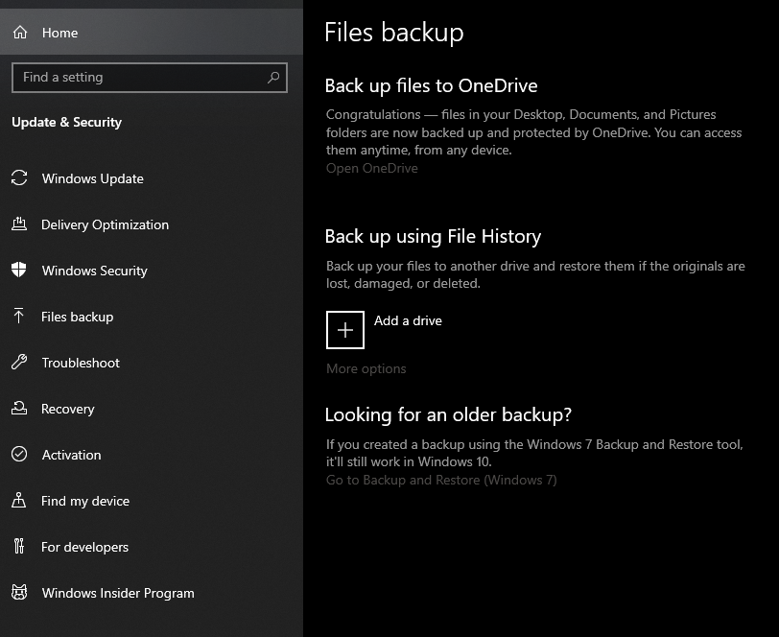The width and height of the screenshot is (779, 637).
Task: Click the Delivery Optimization icon
Action: (19, 224)
